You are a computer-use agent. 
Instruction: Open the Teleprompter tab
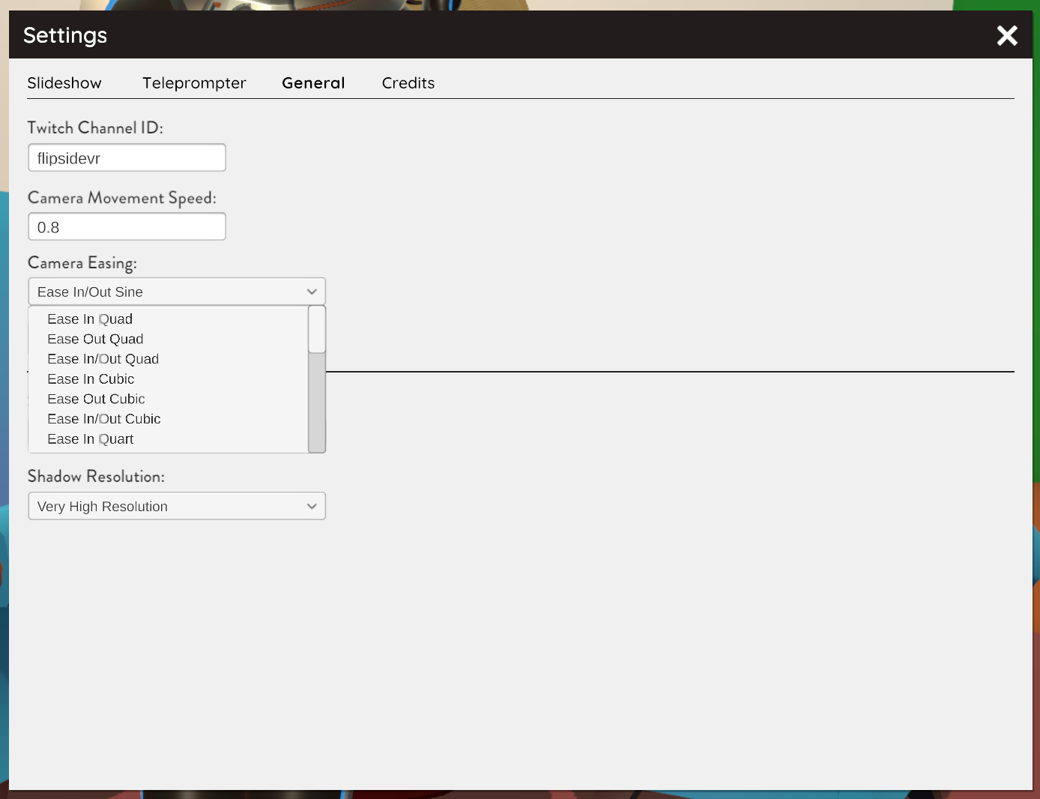194,83
